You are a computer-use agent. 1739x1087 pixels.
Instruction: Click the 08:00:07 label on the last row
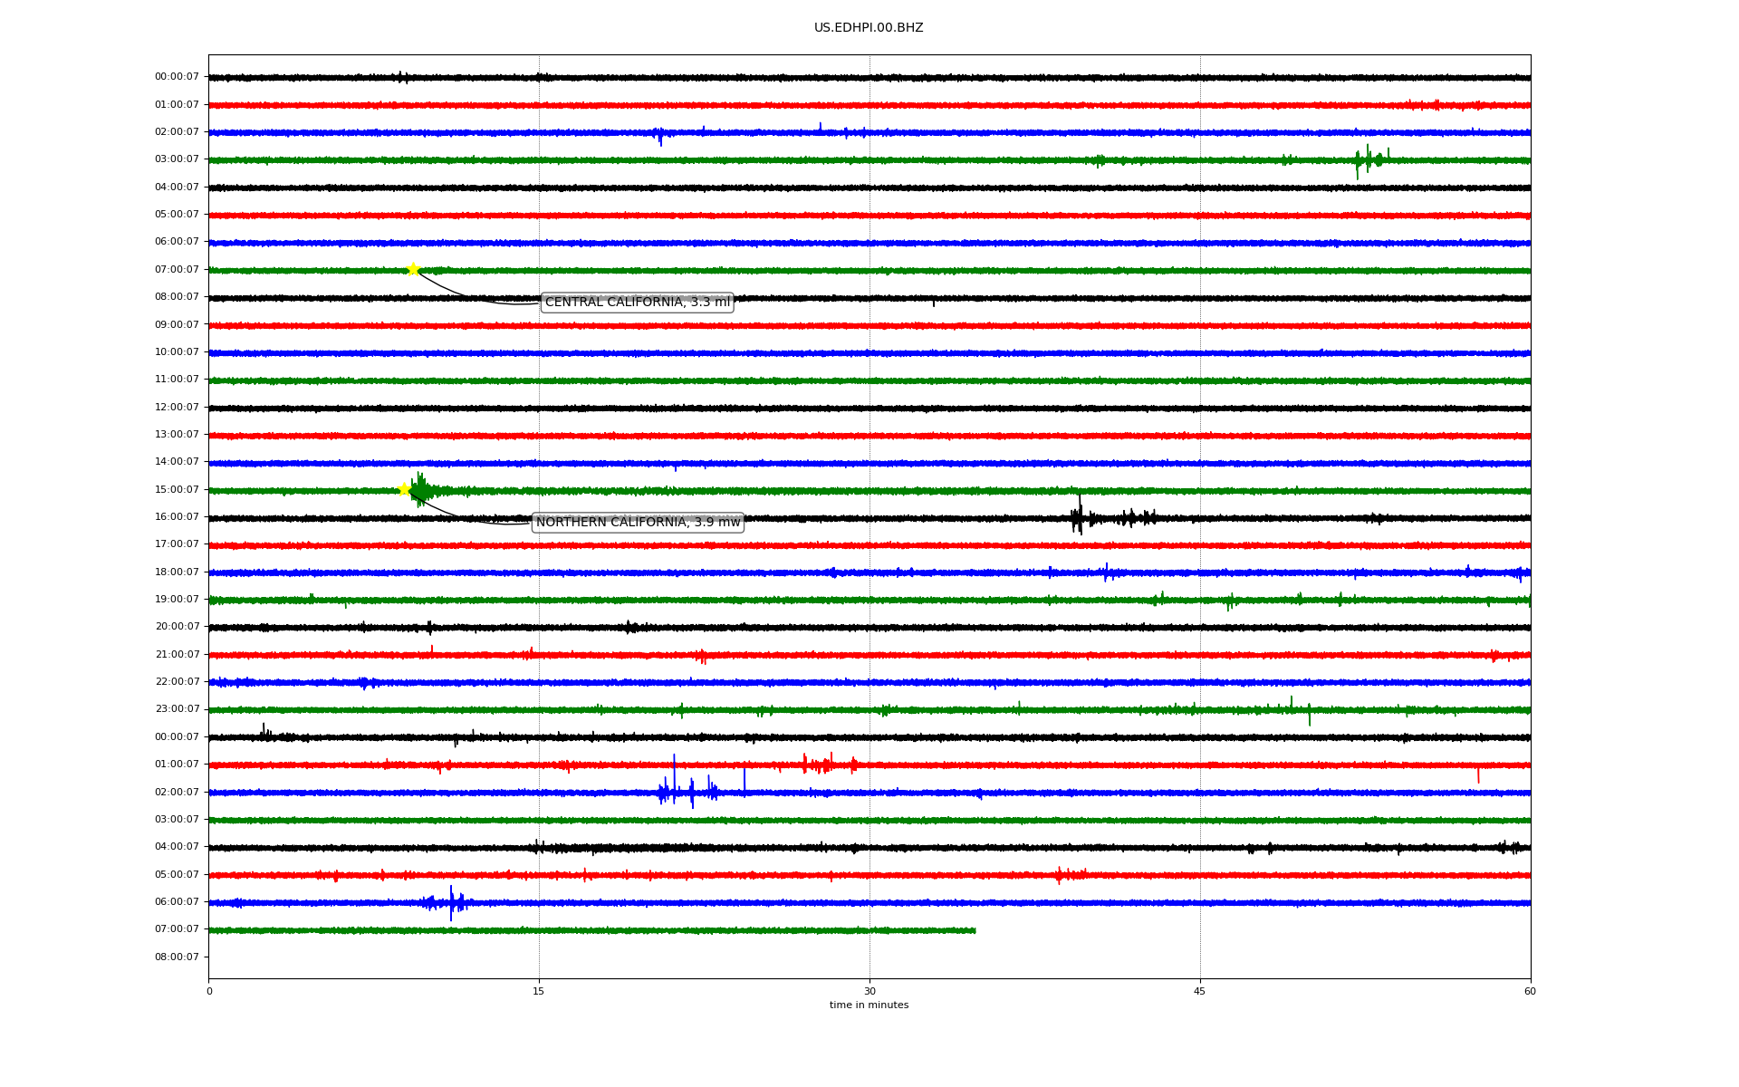tap(177, 957)
